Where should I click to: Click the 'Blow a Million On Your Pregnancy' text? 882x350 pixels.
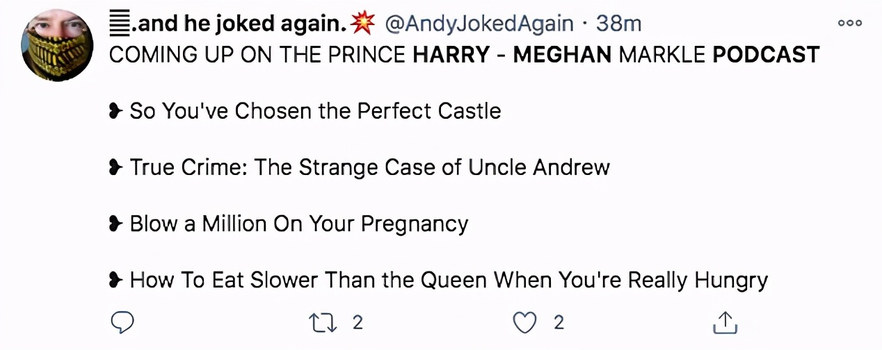coord(298,224)
